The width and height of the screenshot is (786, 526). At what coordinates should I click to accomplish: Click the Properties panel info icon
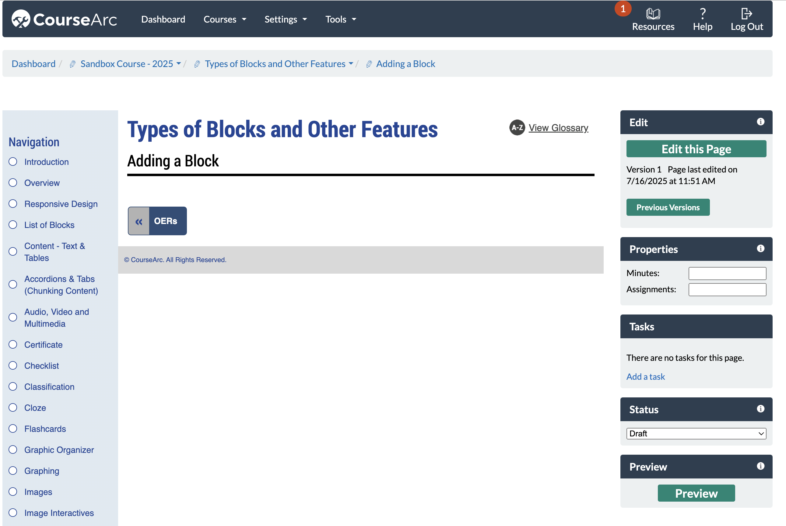pos(760,249)
